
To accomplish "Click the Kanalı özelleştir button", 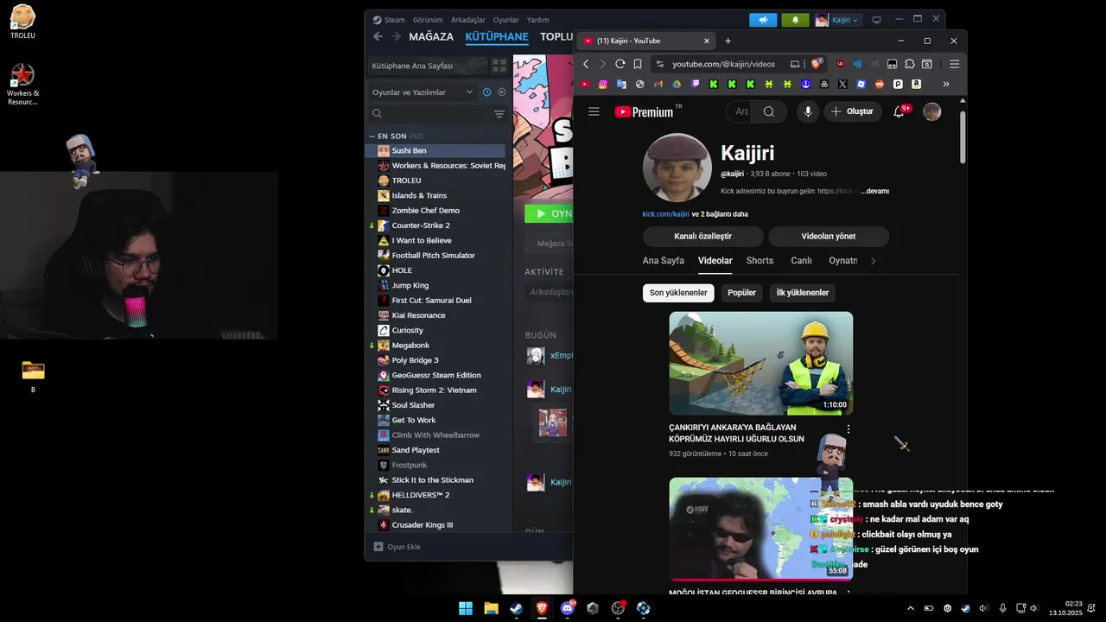I will [702, 237].
